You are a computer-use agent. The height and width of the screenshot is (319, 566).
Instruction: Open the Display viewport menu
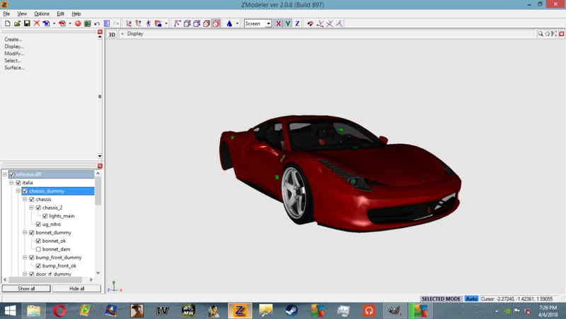click(135, 33)
